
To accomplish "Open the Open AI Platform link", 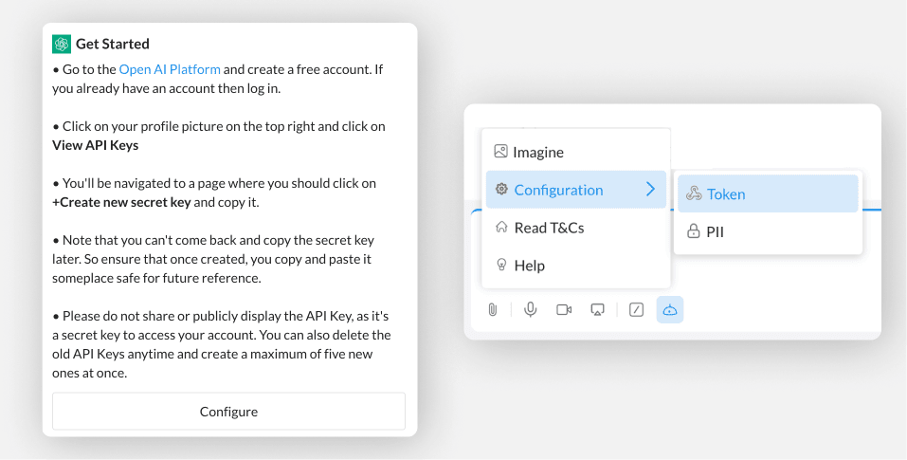I will [x=170, y=69].
